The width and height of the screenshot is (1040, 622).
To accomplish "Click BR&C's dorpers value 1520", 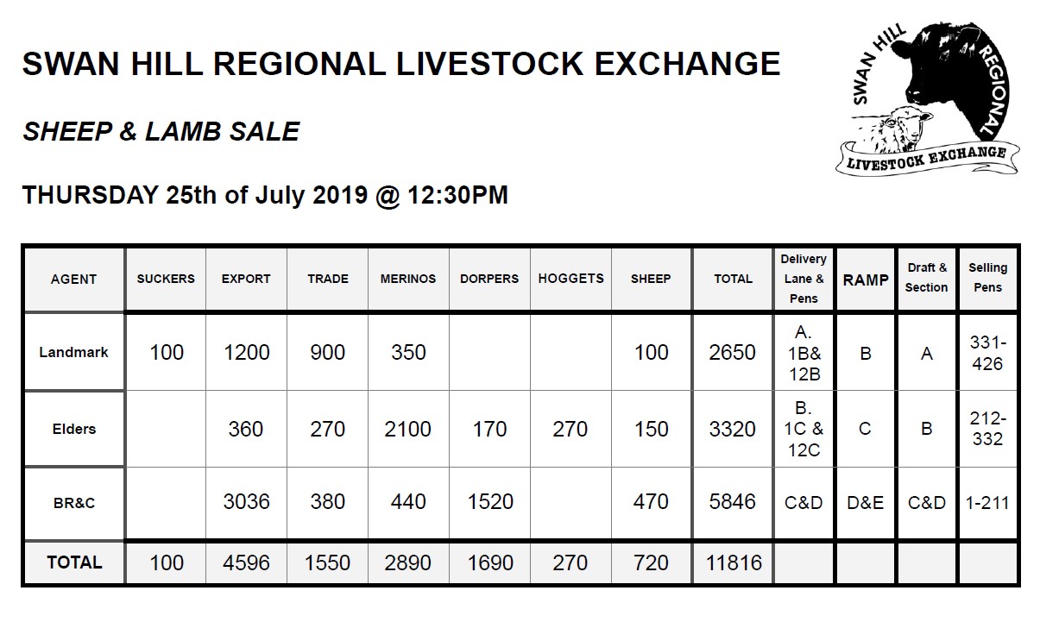I will (x=489, y=501).
